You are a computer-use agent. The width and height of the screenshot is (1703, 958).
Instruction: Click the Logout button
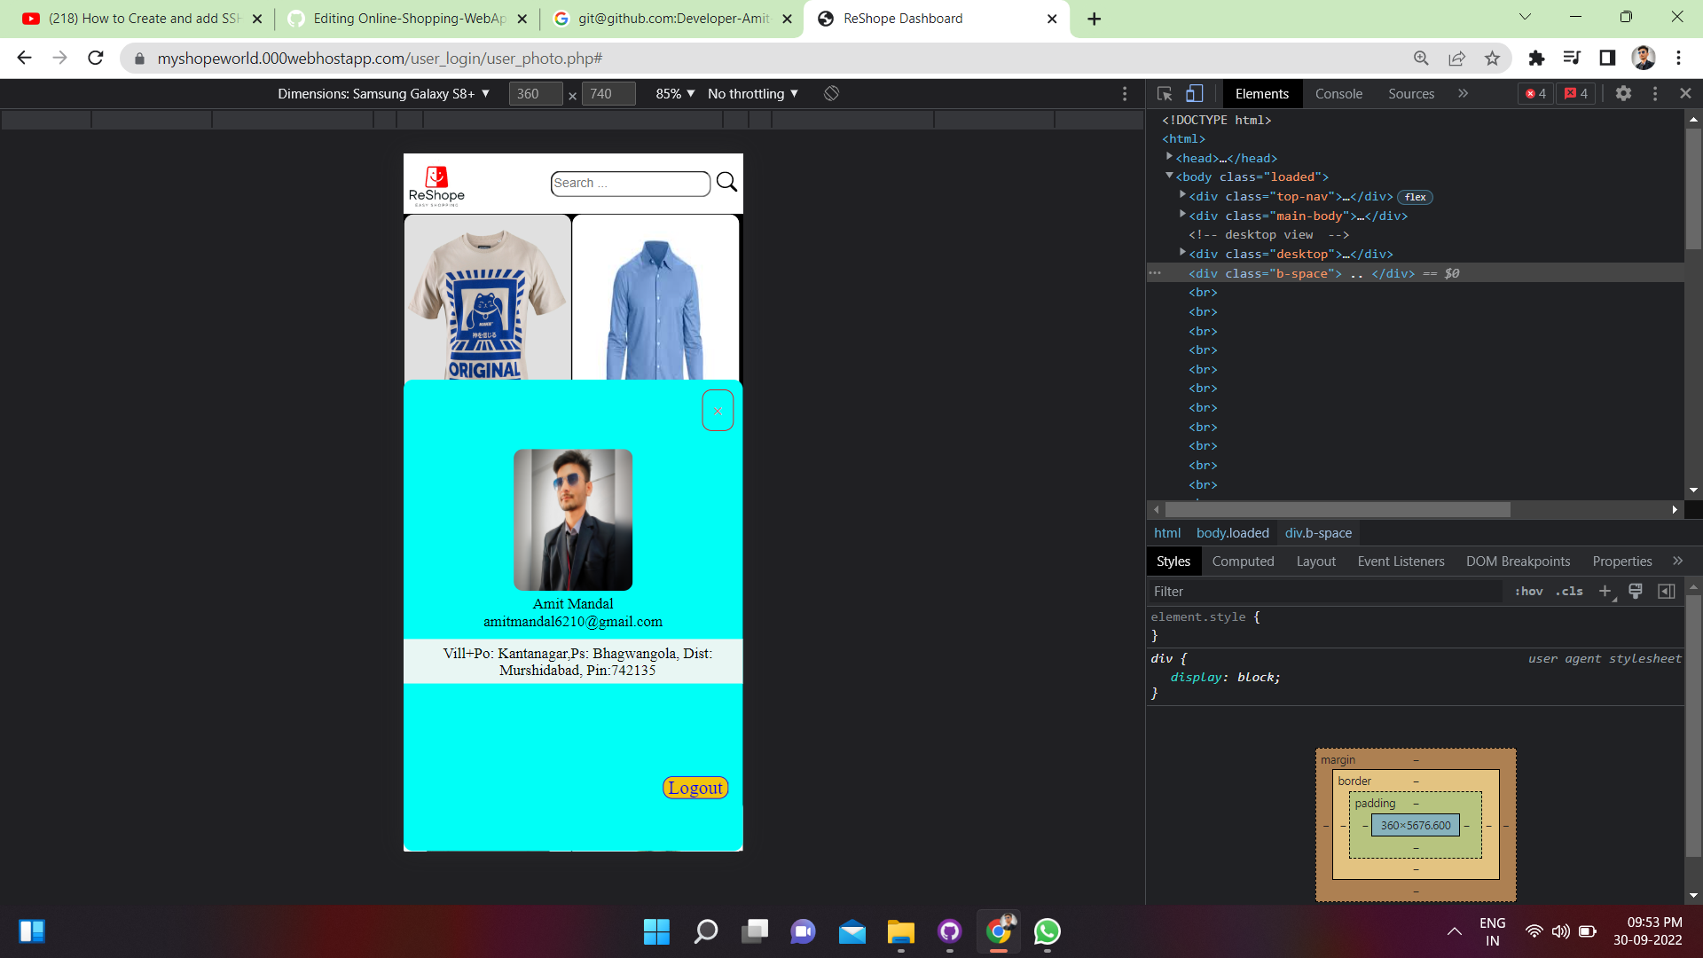point(695,788)
